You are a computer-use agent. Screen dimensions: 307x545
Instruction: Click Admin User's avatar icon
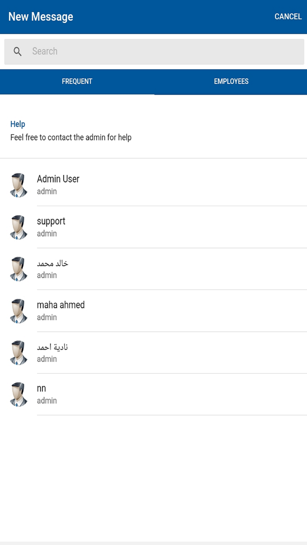click(x=19, y=185)
